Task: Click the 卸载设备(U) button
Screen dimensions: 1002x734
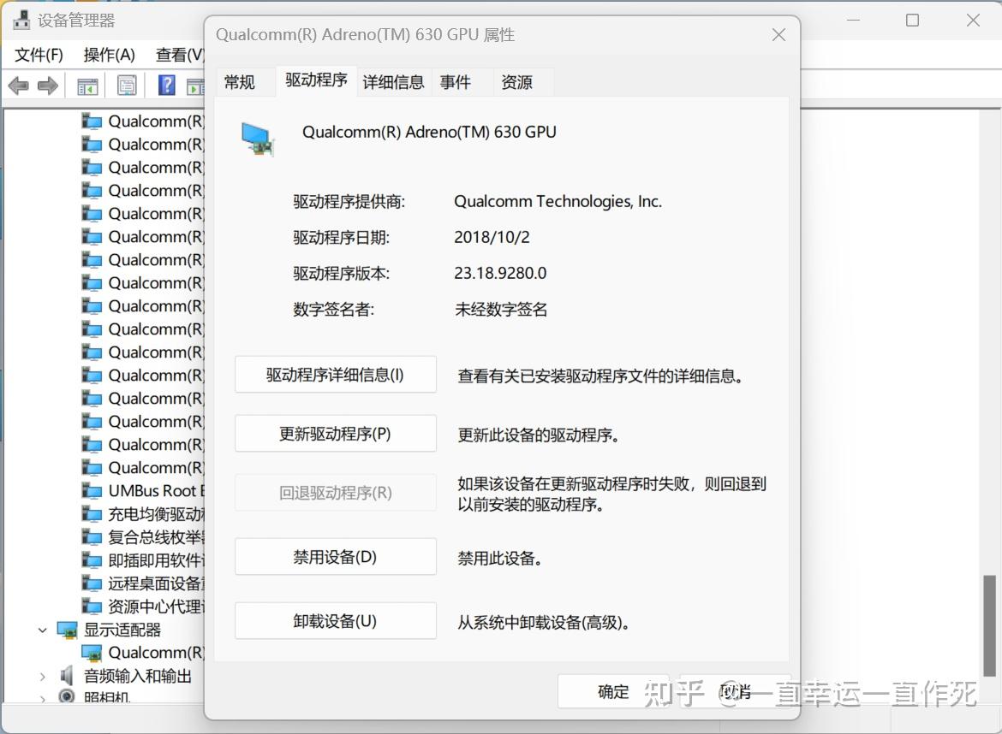Action: [336, 621]
